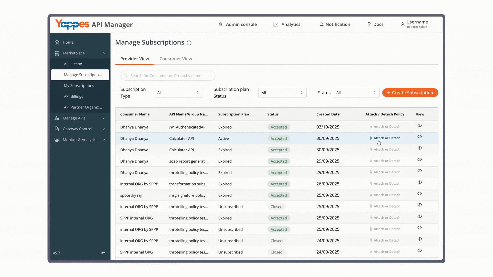
Task: View active Calculator API subscription eye icon
Action: (420, 137)
